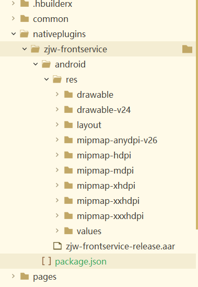Open the package.json file
Image resolution: width=198 pixels, height=287 pixels.
(x=80, y=261)
